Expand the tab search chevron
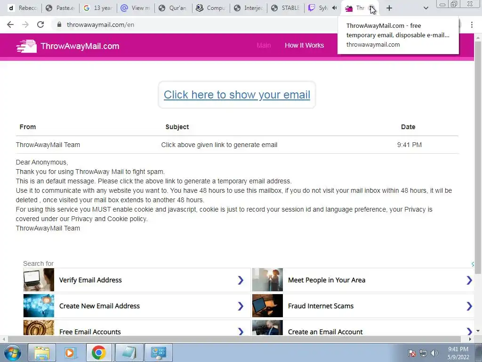The image size is (482, 362). [426, 8]
